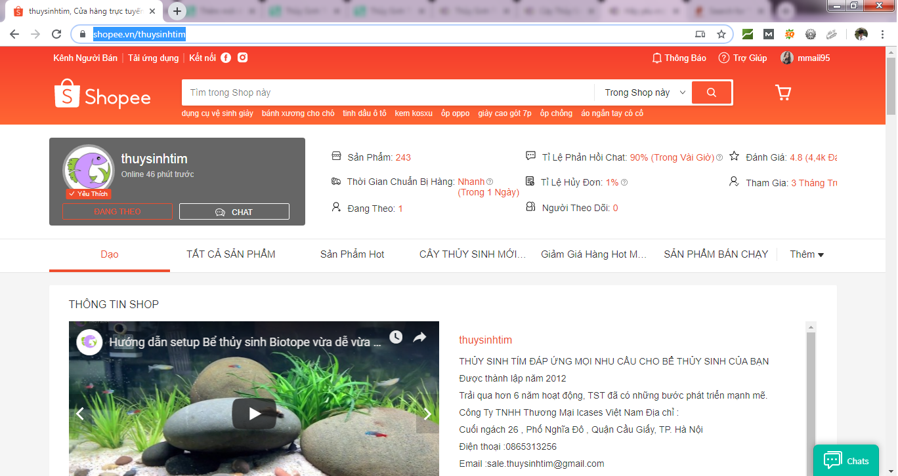Click thuysinhtim shop fish avatar
Viewport: 898px width, 476px height.
[89, 170]
